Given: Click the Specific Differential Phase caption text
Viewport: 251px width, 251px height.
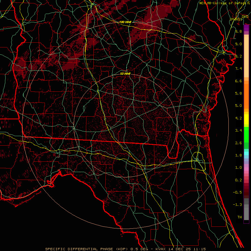Looking at the screenshot, I should pos(79,249).
